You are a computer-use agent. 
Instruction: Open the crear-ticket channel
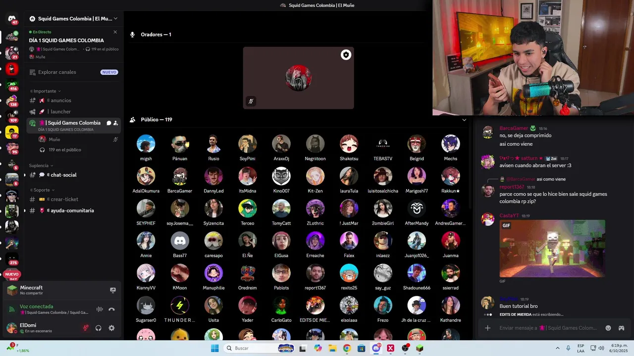pos(73,199)
